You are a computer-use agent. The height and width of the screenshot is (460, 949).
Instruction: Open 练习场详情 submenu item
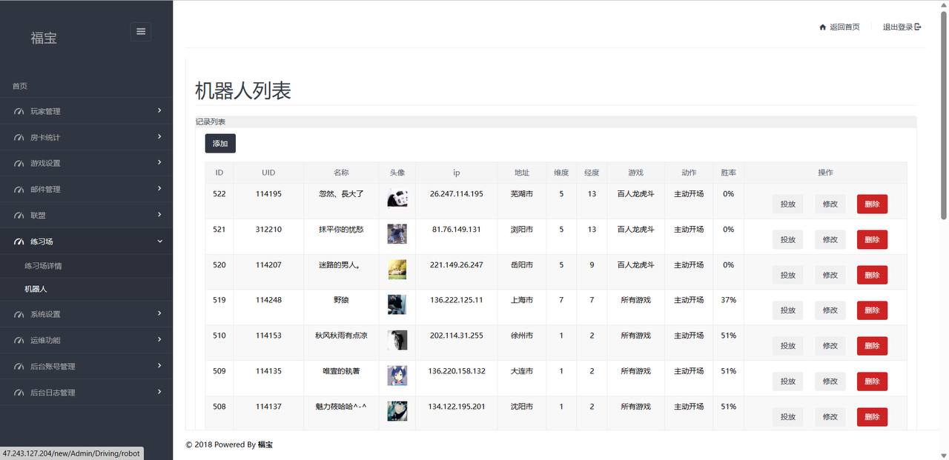tap(43, 266)
